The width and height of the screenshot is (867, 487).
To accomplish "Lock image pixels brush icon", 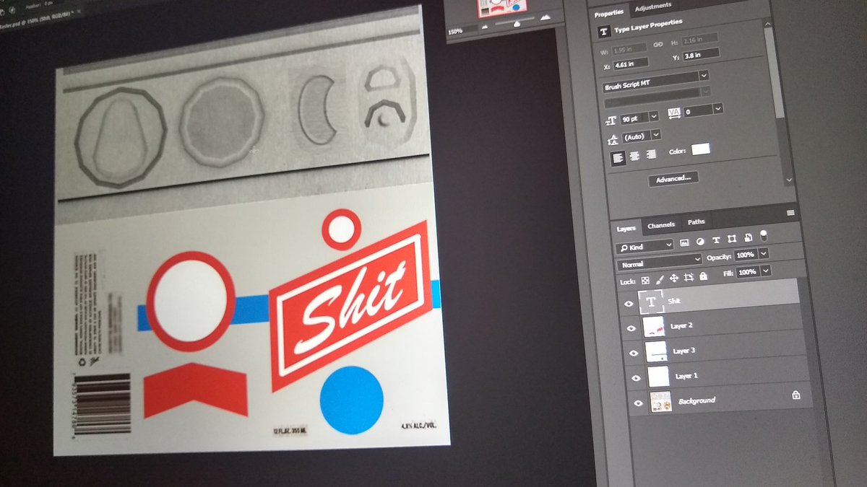I will [x=660, y=279].
